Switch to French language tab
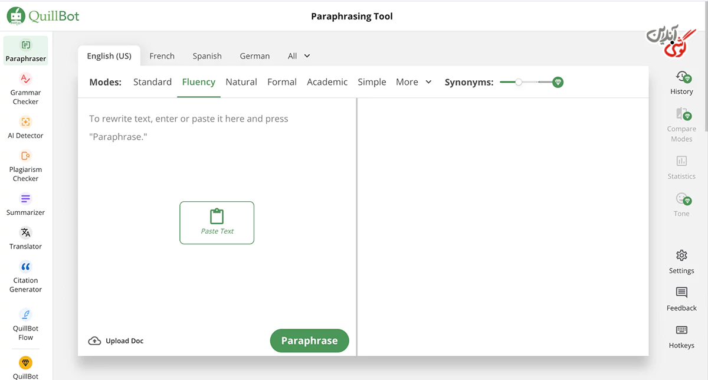Viewport: 708px width, 380px height. (x=162, y=56)
